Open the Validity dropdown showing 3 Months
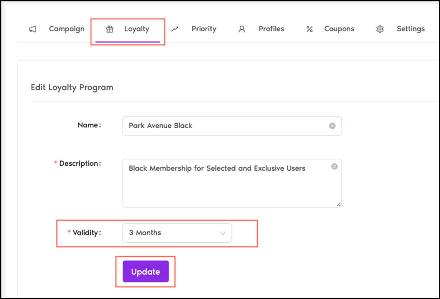The width and height of the screenshot is (440, 299). (x=177, y=233)
